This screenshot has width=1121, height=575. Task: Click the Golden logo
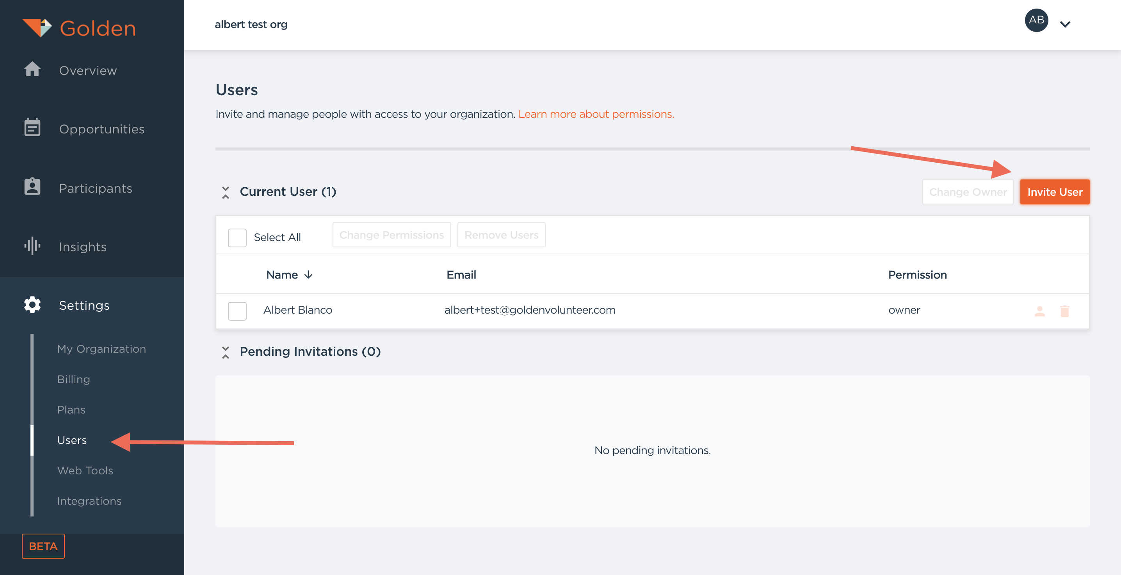[x=79, y=28]
